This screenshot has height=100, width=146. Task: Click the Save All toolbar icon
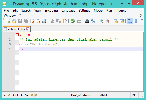point(26,21)
